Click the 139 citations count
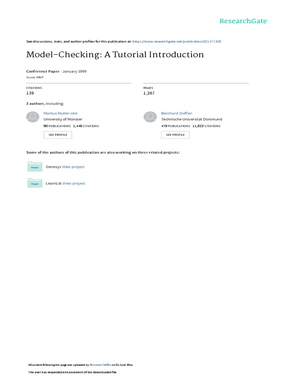Viewport: 287px width, 382px height. click(30, 93)
